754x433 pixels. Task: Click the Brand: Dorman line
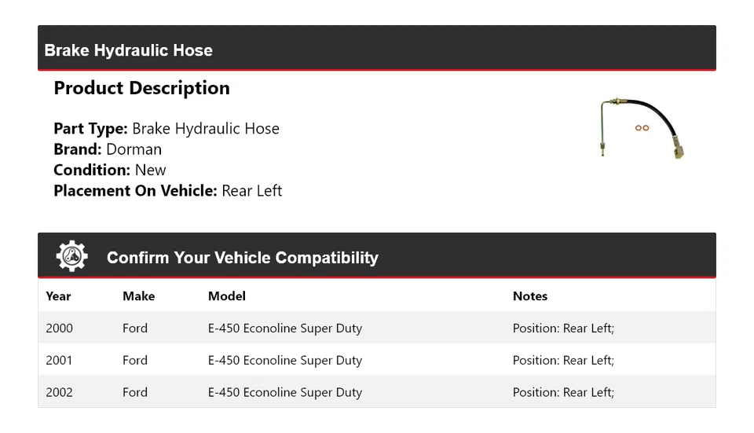pyautogui.click(x=108, y=149)
